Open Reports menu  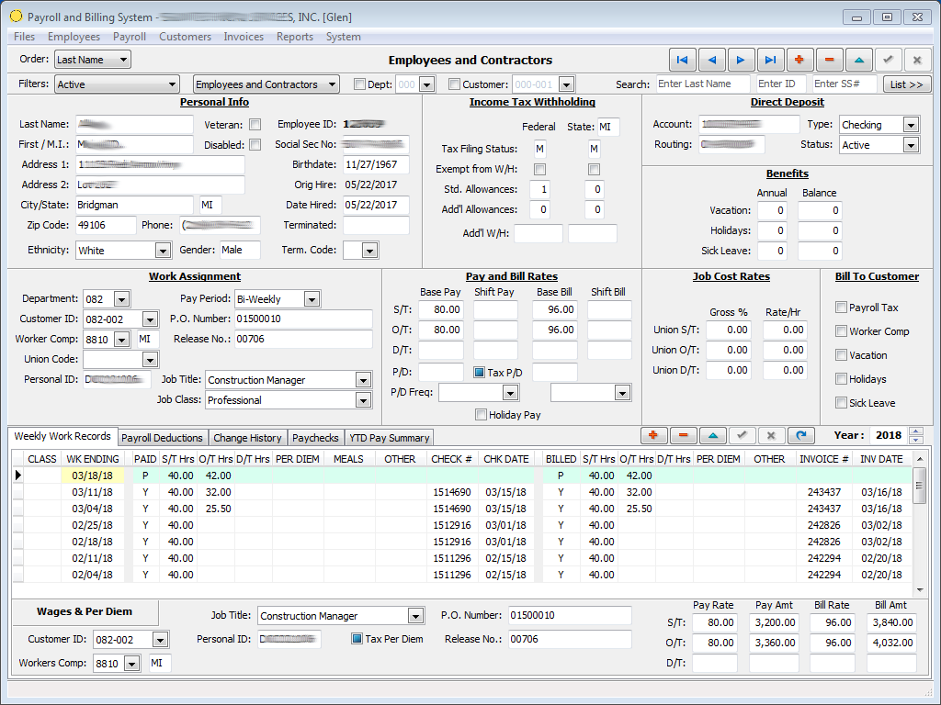(295, 37)
